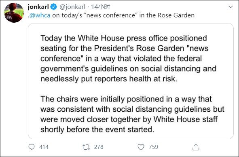Open the embedded WHCA statement image
This screenshot has height=157, width=239.
click(131, 81)
